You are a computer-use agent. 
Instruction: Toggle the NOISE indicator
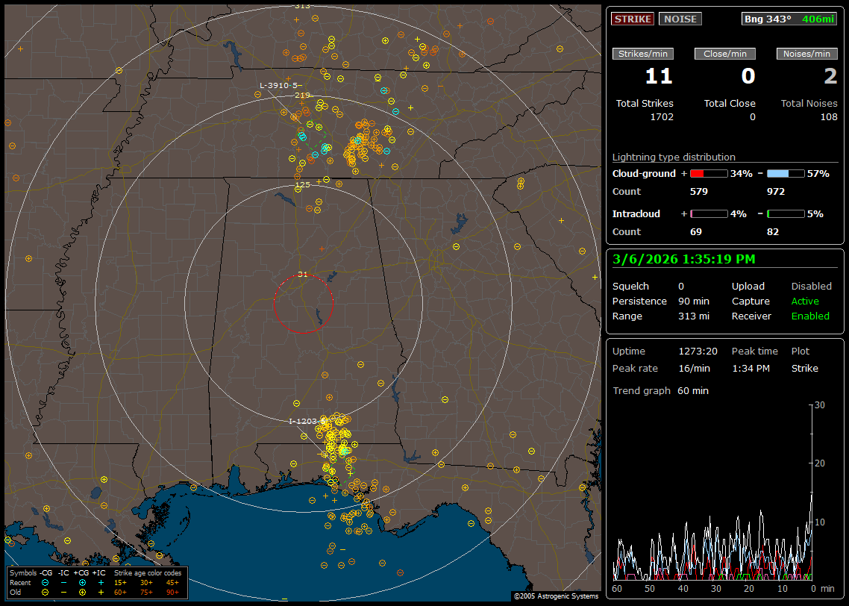coord(680,19)
